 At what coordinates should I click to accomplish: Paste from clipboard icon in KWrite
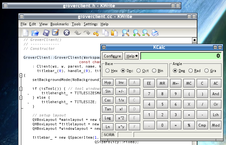click(114, 33)
